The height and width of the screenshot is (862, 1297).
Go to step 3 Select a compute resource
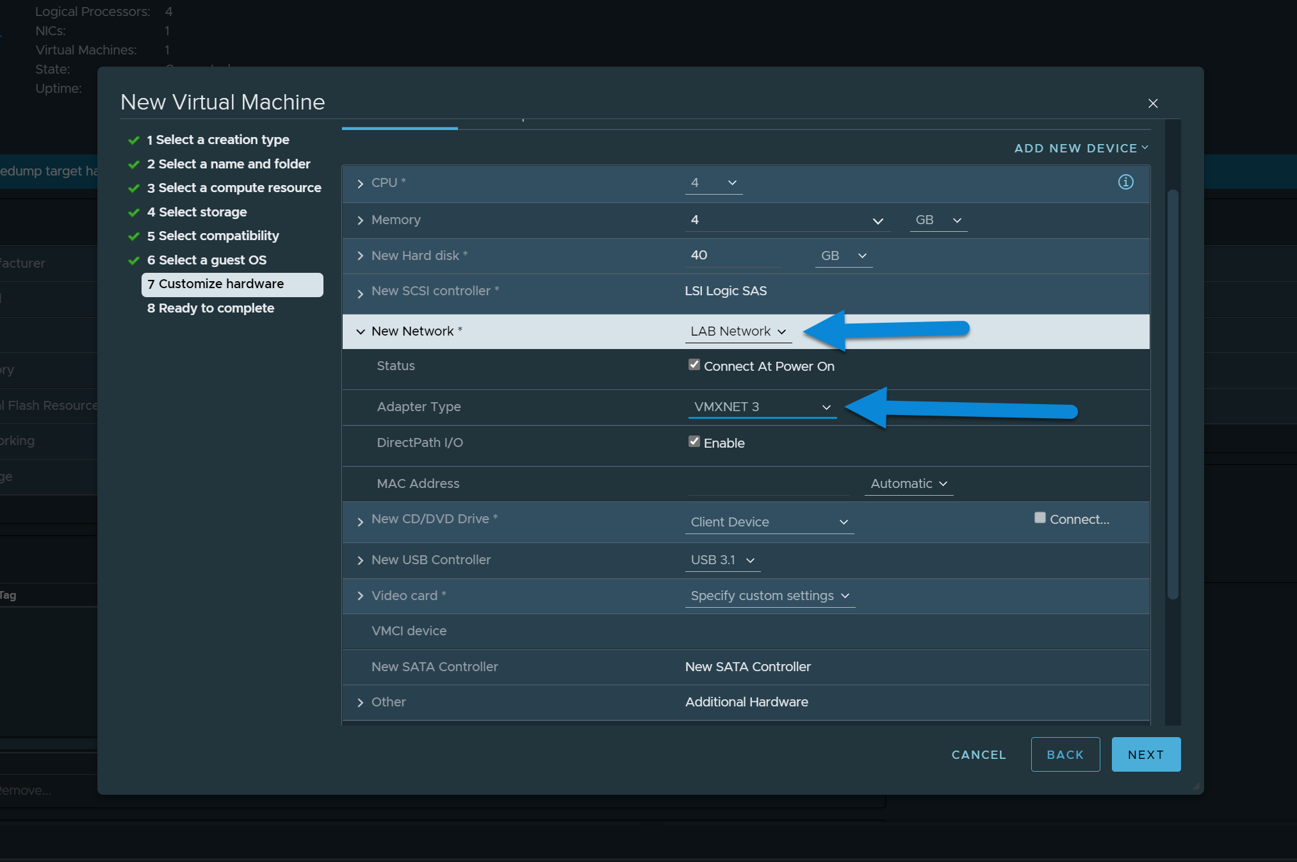click(234, 188)
